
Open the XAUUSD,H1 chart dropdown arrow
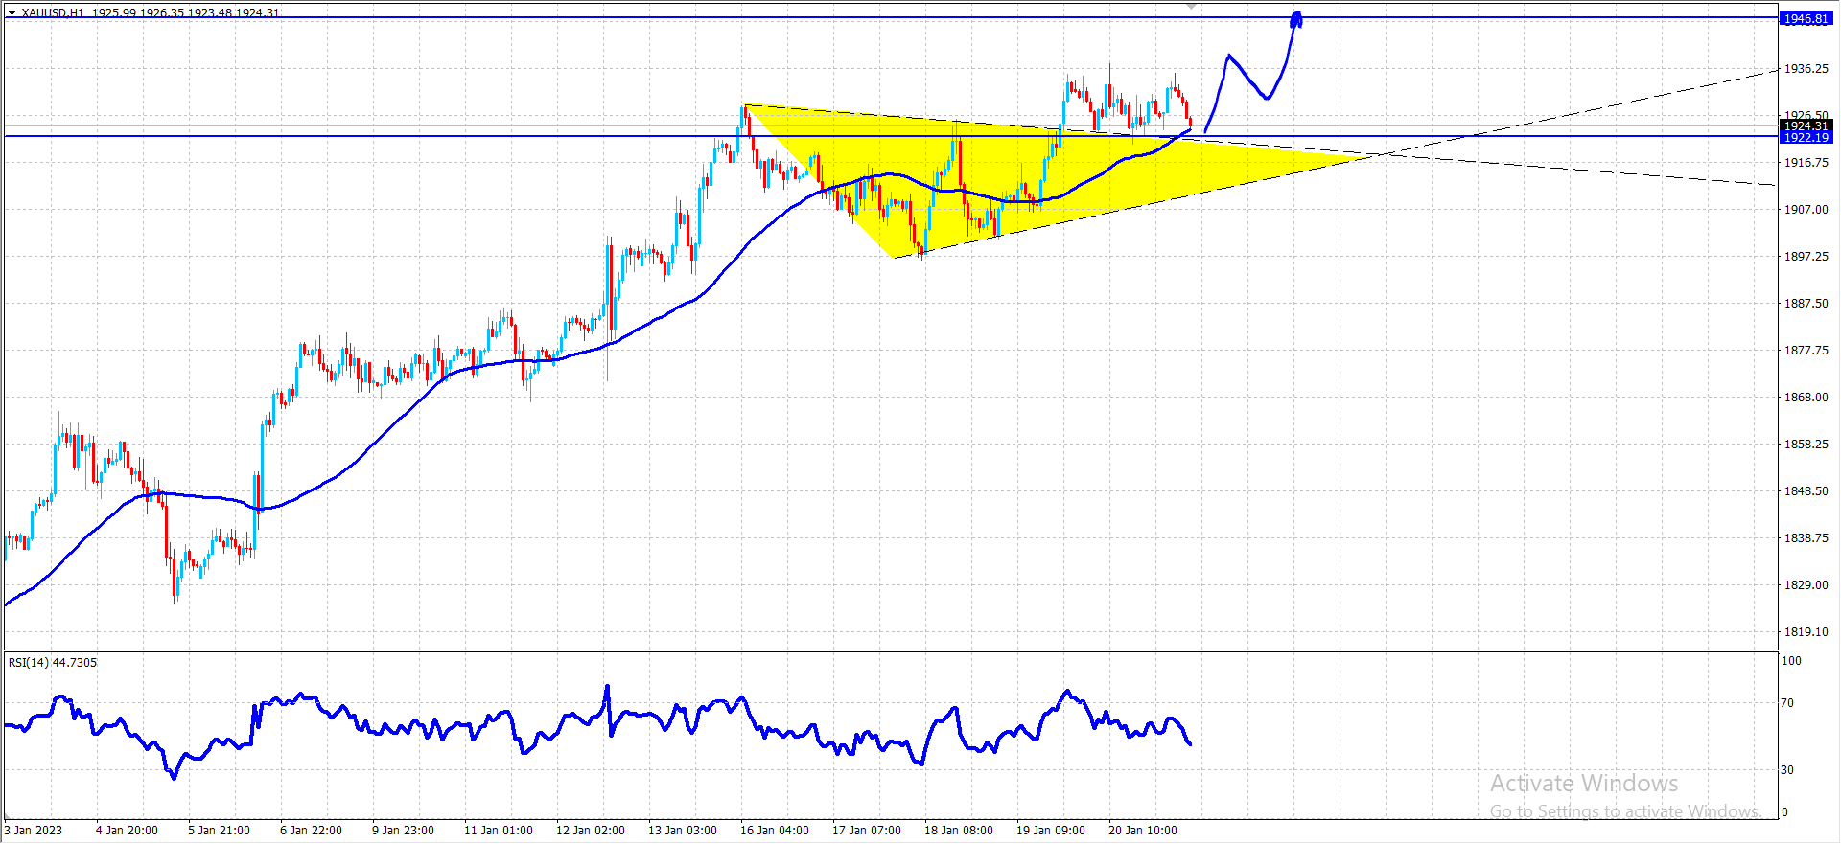coord(12,12)
